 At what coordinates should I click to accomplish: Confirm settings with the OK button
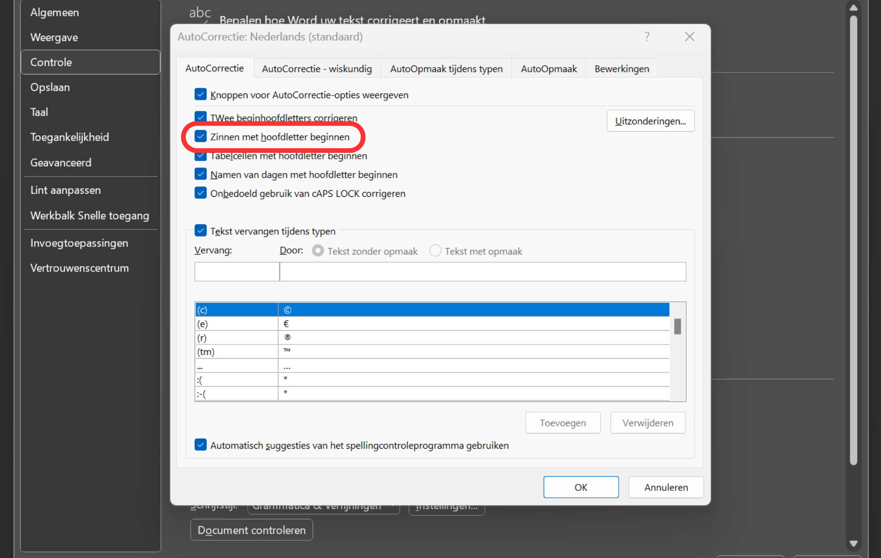(x=581, y=487)
